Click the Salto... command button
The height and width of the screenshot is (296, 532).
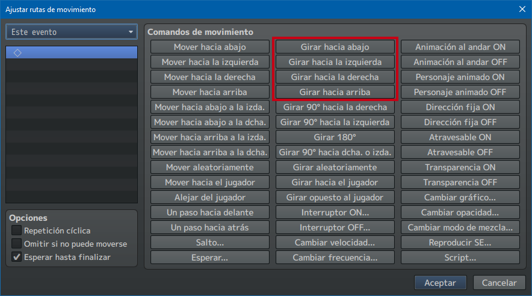209,242
